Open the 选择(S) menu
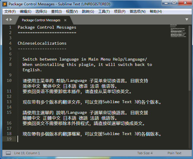The width and height of the screenshot is (193, 159). point(41,12)
